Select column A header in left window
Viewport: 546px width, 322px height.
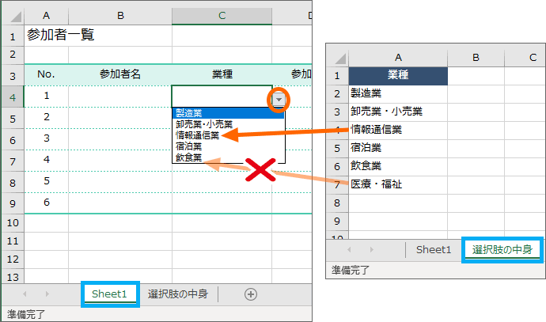click(47, 16)
